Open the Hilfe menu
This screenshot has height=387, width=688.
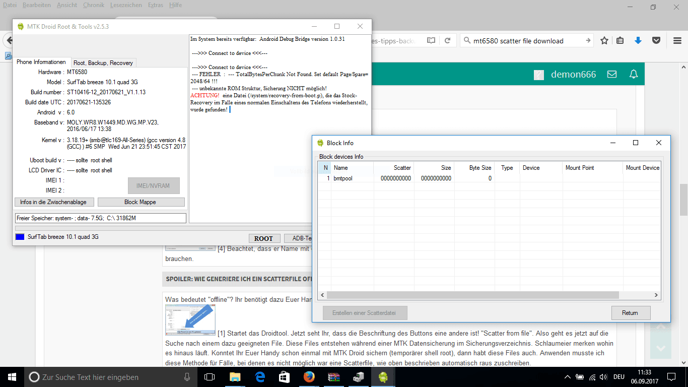coord(176,5)
